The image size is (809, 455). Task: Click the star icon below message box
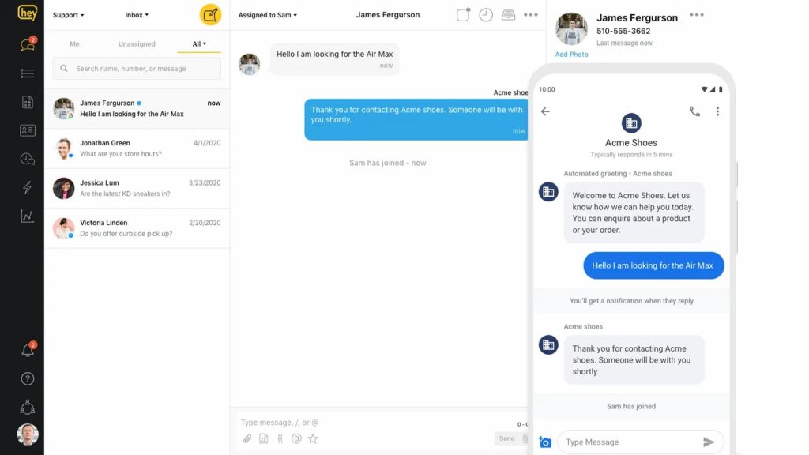click(x=313, y=438)
